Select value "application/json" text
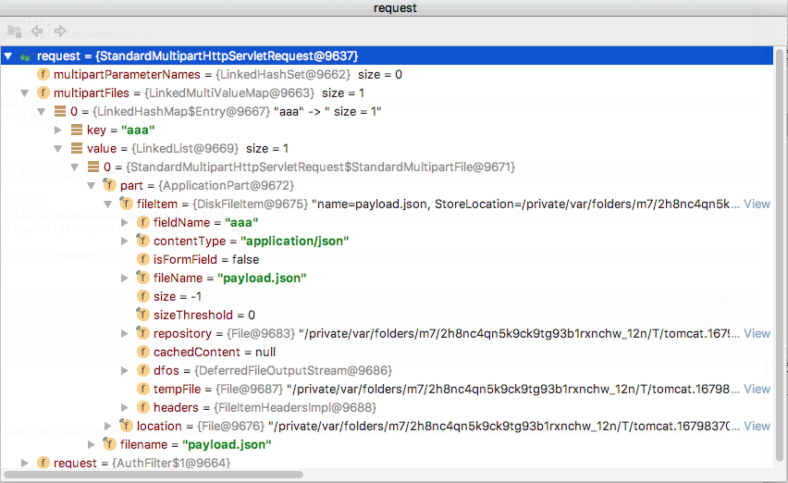The width and height of the screenshot is (788, 483). 294,241
